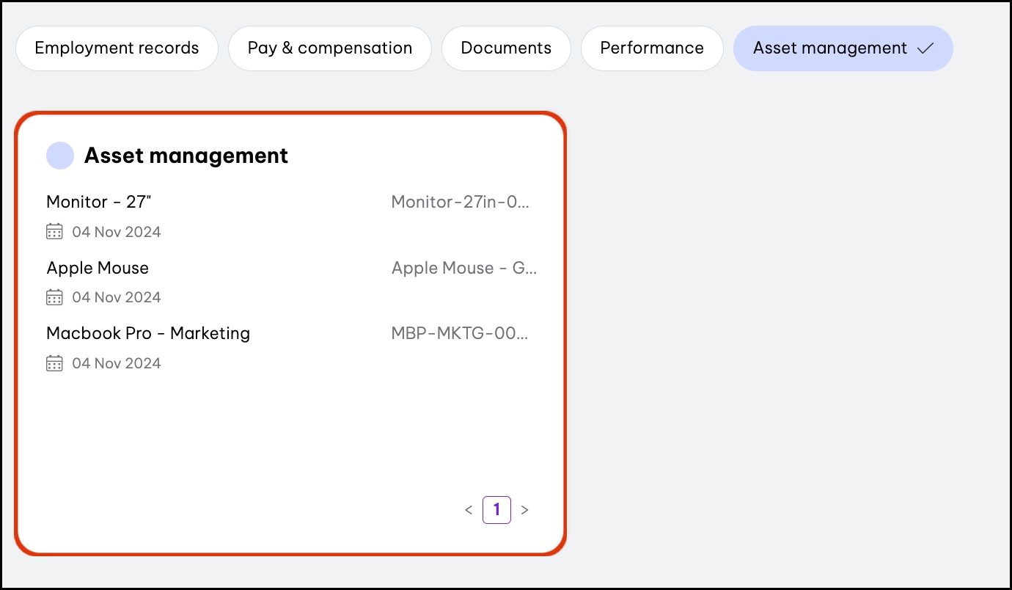Go to next page with right chevron

click(524, 510)
